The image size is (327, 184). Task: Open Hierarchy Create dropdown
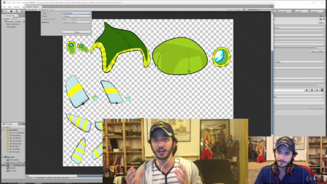pos(7,18)
